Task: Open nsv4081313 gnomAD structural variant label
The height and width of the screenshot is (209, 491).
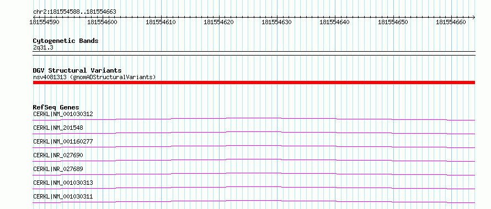Action: click(x=94, y=77)
